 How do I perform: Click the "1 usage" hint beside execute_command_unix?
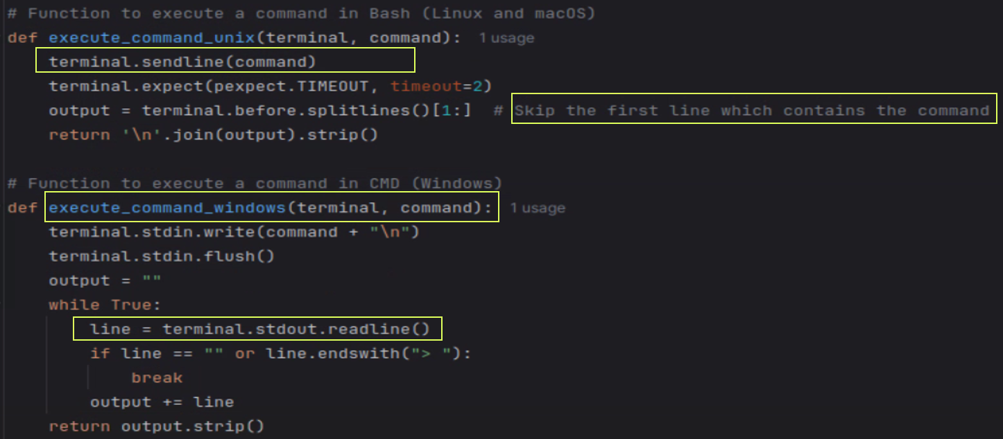506,38
